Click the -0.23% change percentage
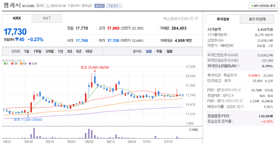Image resolution: width=280 pixels, height=145 pixels. pyautogui.click(x=35, y=39)
